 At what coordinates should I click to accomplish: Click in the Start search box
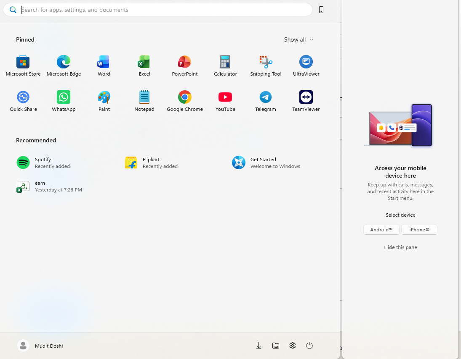point(157,10)
